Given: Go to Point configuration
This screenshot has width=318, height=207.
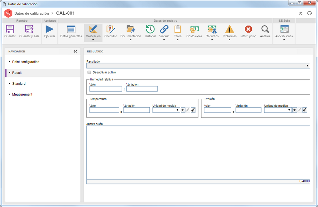Looking at the screenshot, I should tap(26, 62).
